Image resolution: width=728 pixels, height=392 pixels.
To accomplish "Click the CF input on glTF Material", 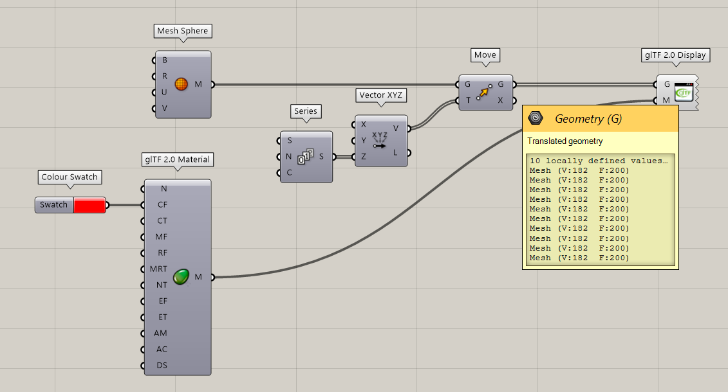I will click(x=162, y=205).
